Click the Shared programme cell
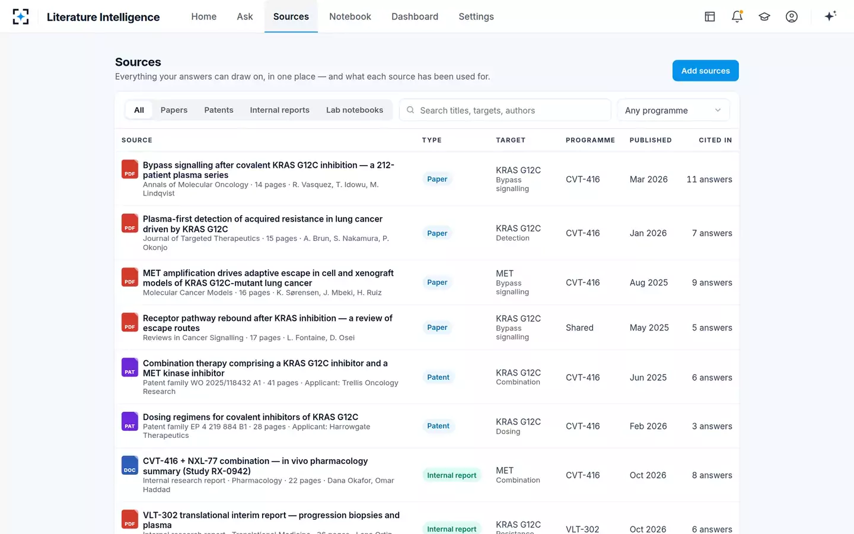 click(579, 328)
